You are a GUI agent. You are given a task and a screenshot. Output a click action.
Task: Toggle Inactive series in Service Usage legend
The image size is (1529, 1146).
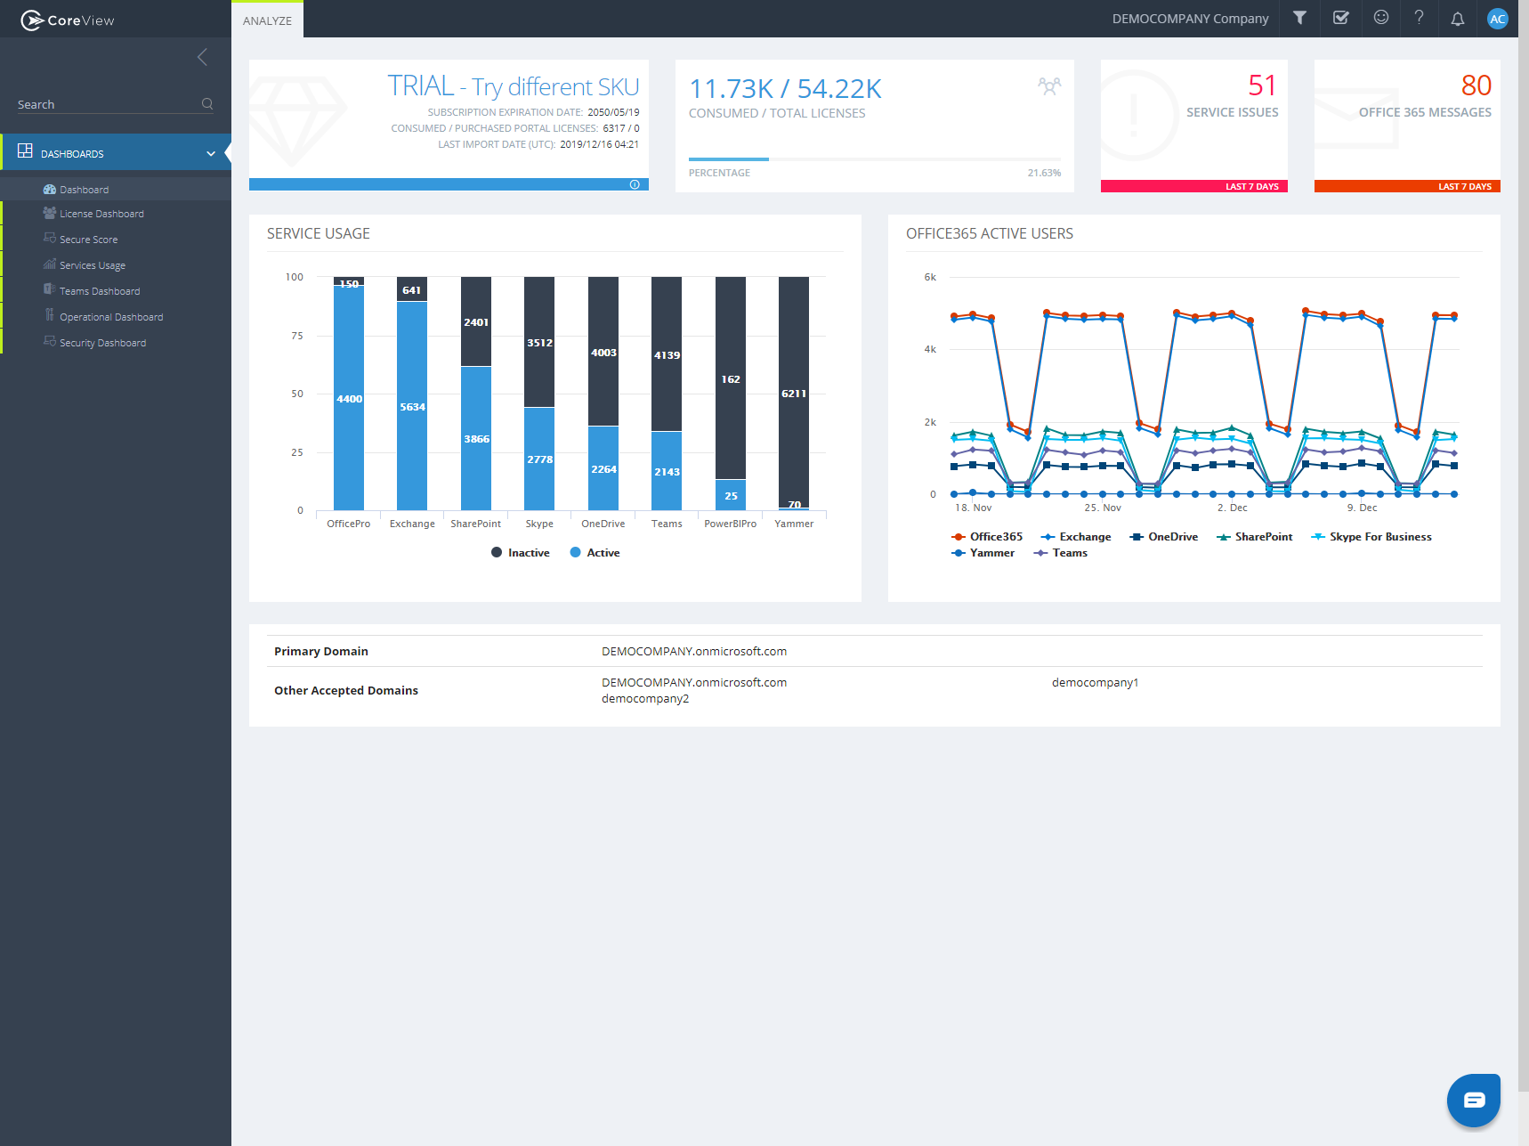pos(521,553)
